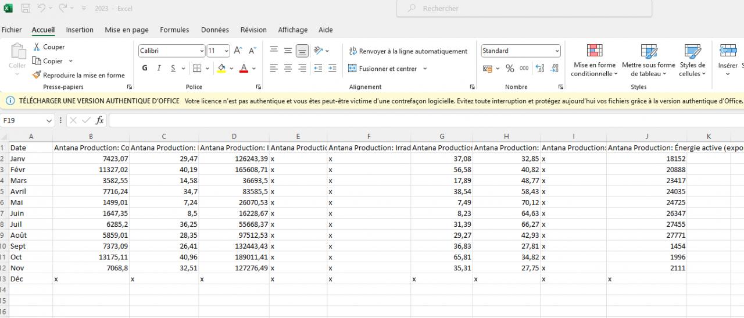Click the add decimal places icon

coord(539,69)
